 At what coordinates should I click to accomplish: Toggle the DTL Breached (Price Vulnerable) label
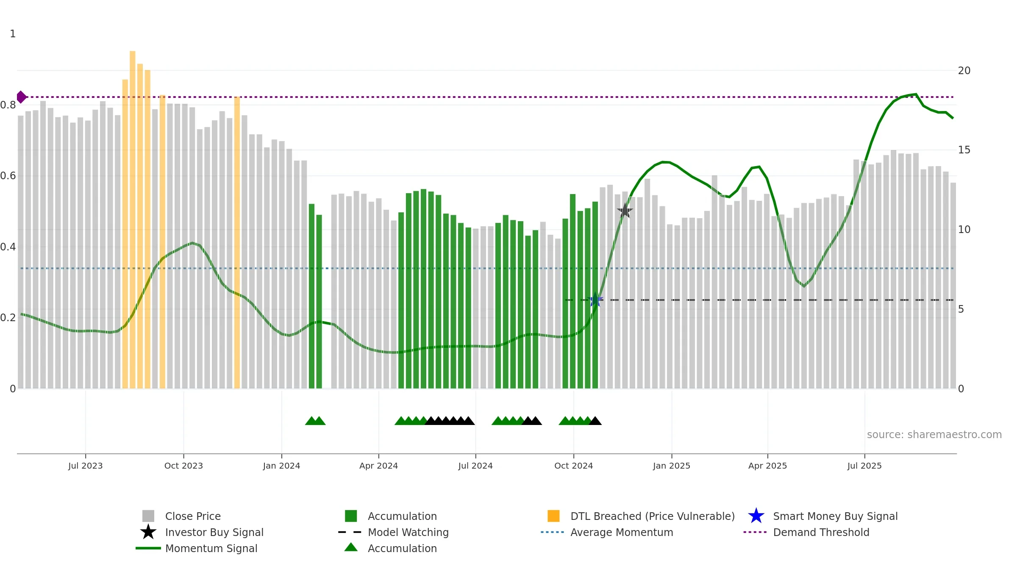click(x=653, y=516)
